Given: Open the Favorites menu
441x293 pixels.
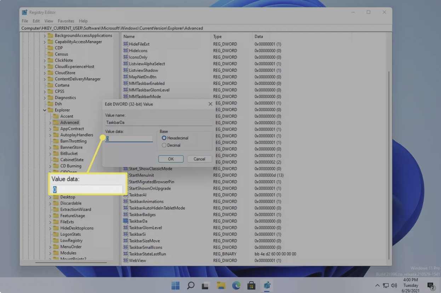Looking at the screenshot, I should click(x=66, y=21).
